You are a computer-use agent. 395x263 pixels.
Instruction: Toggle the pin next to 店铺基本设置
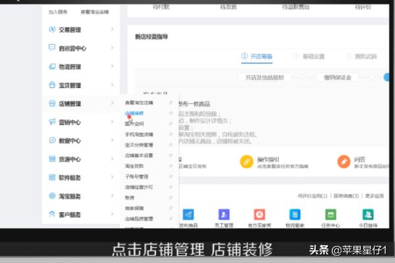171,155
